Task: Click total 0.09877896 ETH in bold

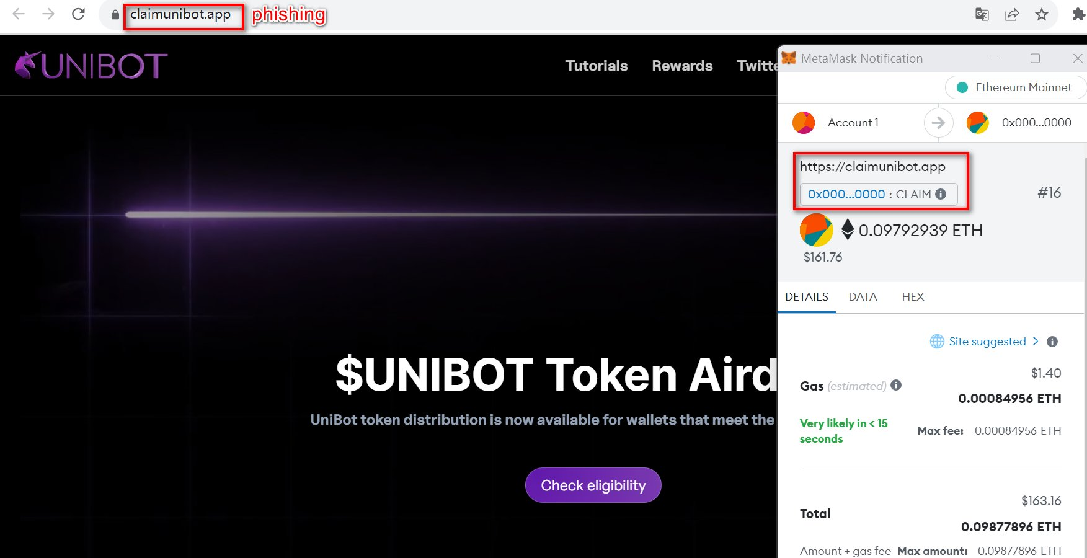Action: tap(1011, 527)
